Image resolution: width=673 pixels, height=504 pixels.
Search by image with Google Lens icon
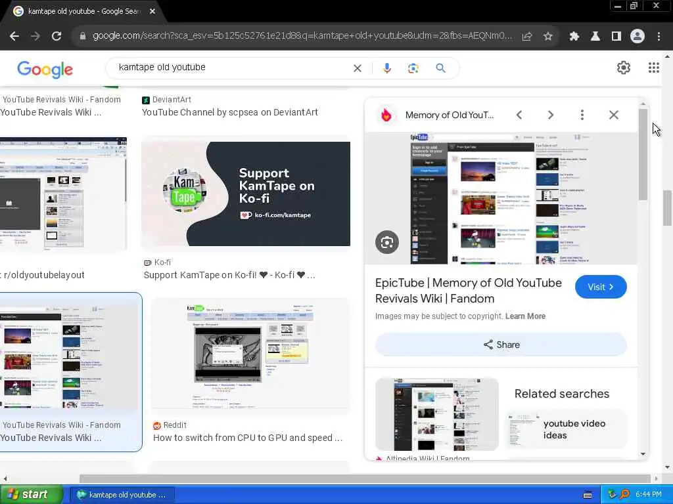coord(413,68)
